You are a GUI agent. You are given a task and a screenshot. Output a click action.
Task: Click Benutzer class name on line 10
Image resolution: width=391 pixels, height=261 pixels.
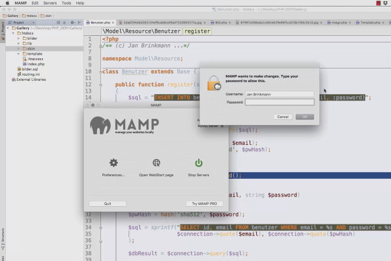point(135,72)
